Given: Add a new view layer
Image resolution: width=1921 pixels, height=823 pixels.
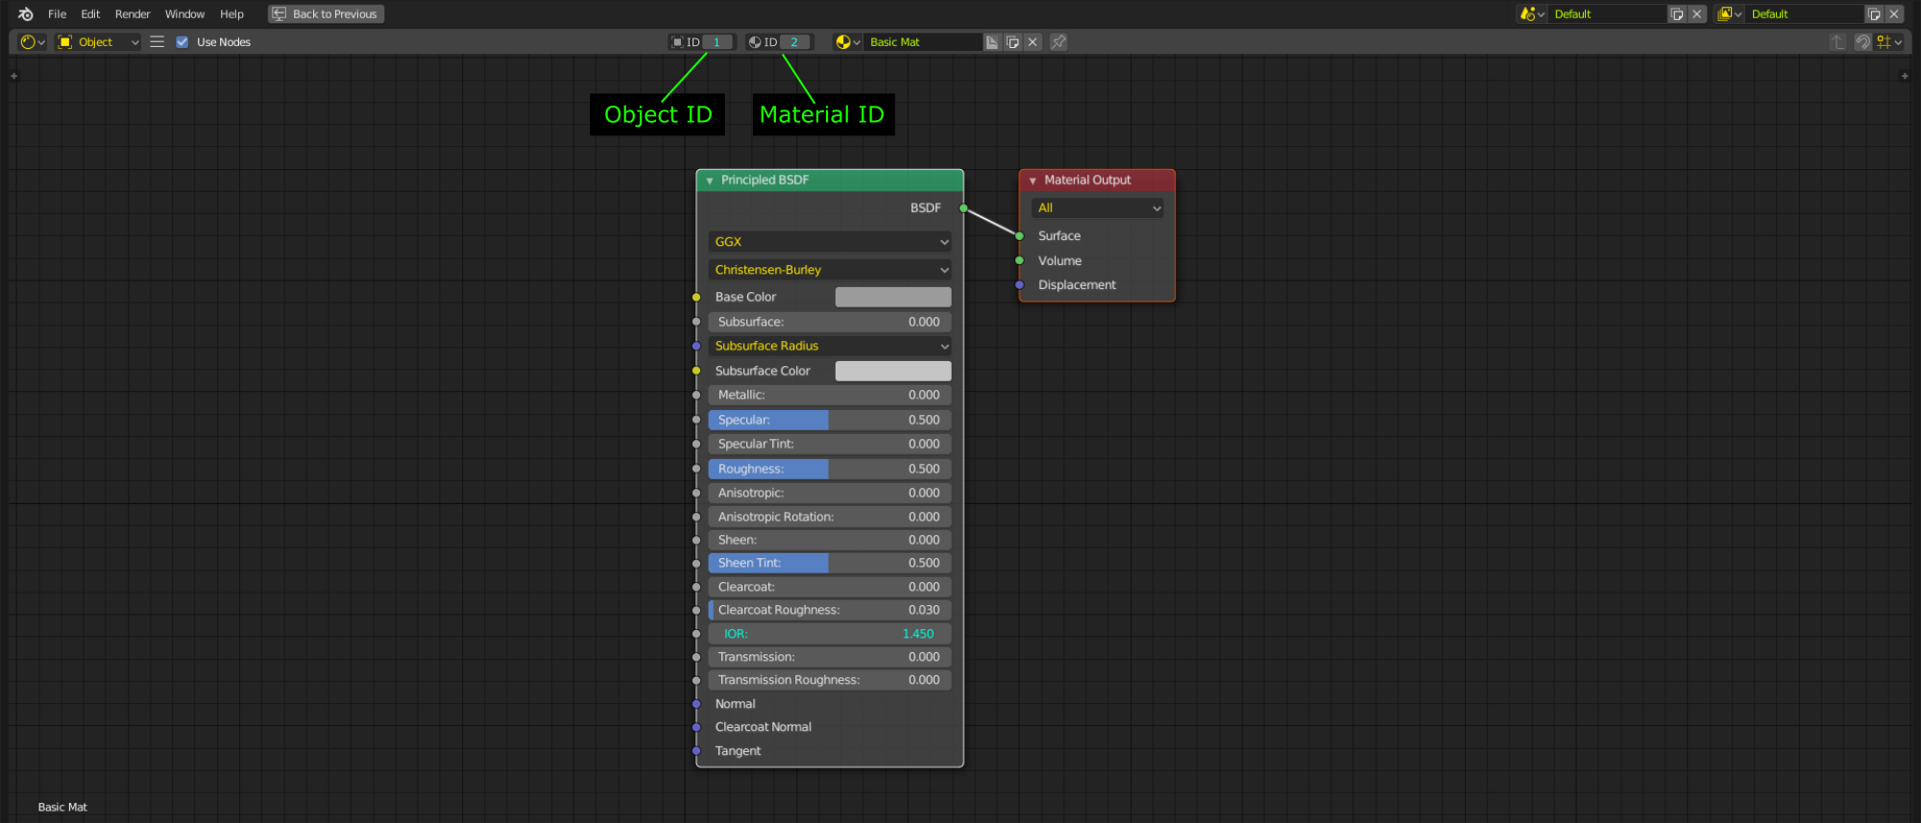Looking at the screenshot, I should [1874, 14].
